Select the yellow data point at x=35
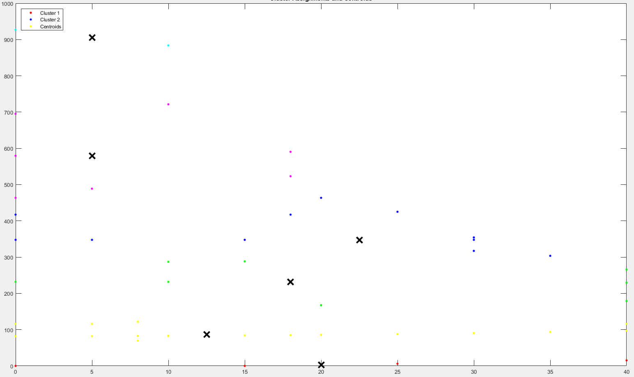 (550, 332)
